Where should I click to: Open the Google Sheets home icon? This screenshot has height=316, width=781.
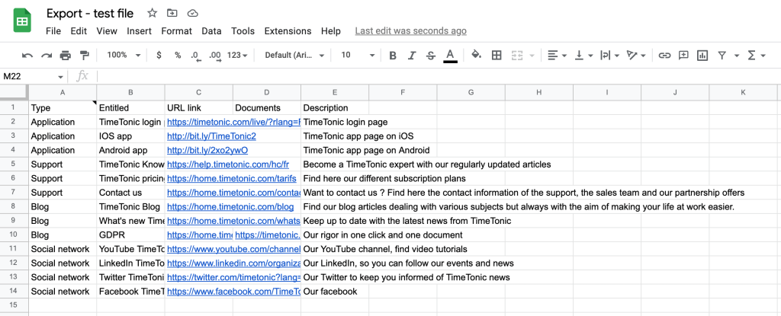(22, 21)
